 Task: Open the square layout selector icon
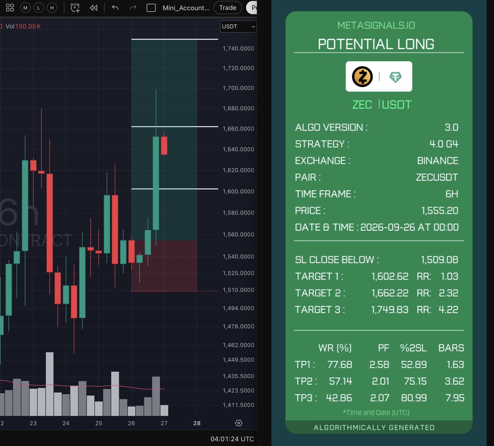click(151, 8)
